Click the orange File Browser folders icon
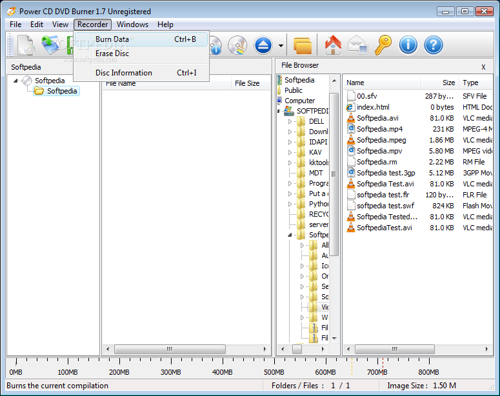Image resolution: width=500 pixels, height=396 pixels. click(x=303, y=46)
